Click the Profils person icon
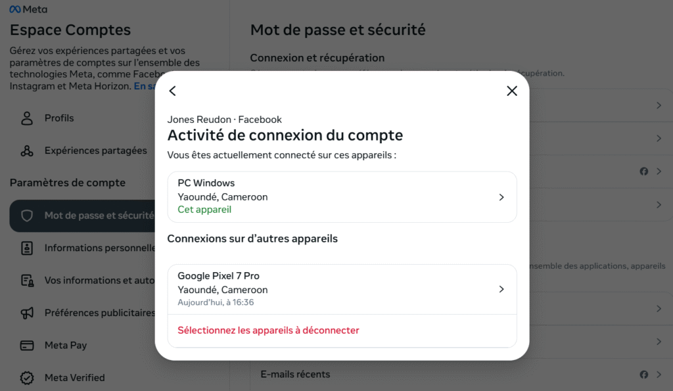 [27, 118]
